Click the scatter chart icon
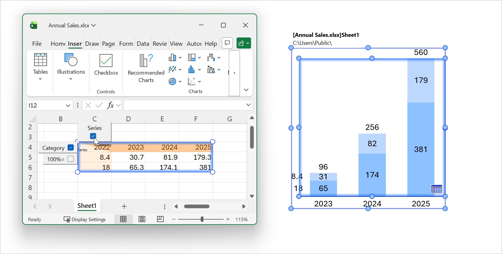 click(192, 81)
